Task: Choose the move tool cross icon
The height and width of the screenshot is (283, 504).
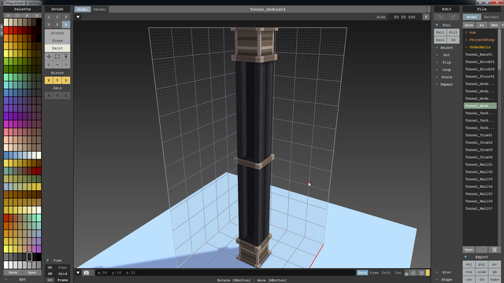Action: tap(49, 57)
